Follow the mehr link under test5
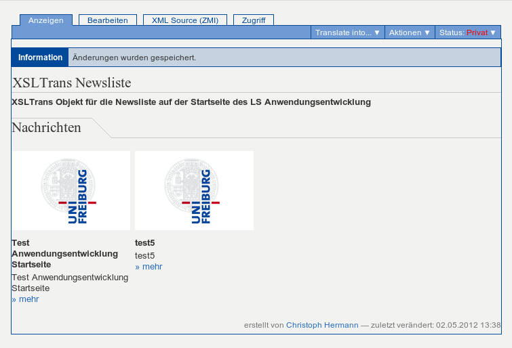The image size is (512, 348). [x=149, y=267]
